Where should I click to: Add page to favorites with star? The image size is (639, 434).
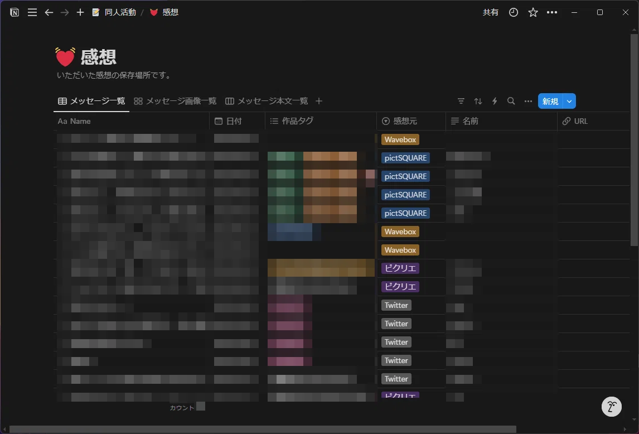tap(532, 12)
